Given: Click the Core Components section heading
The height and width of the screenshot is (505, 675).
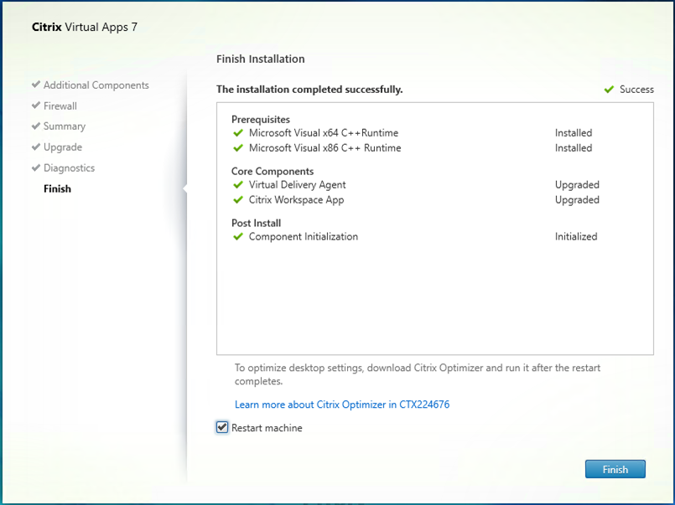Looking at the screenshot, I should coord(273,172).
